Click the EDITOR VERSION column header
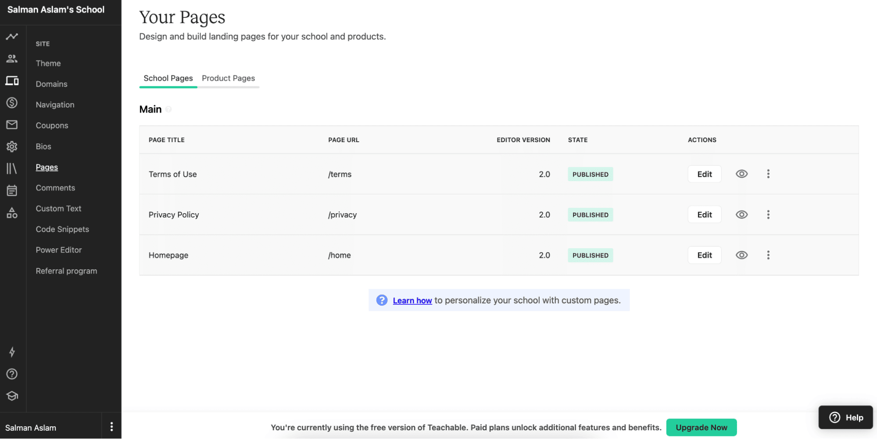The image size is (877, 439). point(523,140)
